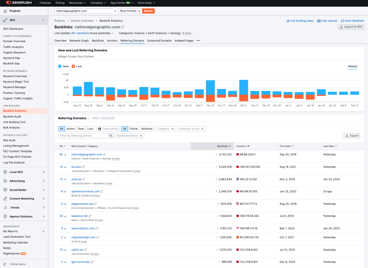Uncheck the New series checkbox

[60, 66]
